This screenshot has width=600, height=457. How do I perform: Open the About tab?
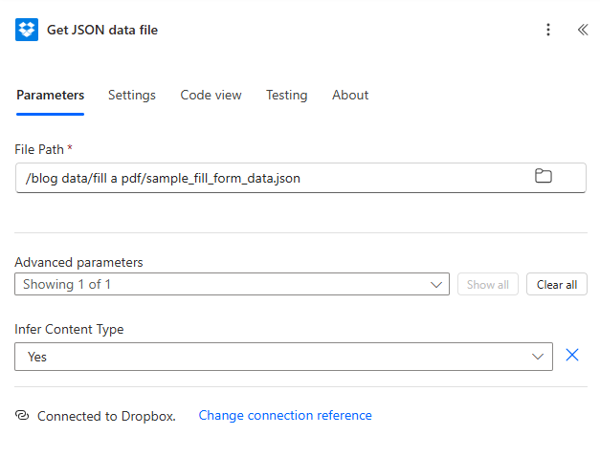(350, 96)
